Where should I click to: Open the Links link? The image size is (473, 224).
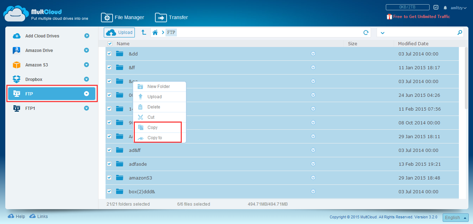click(42, 216)
